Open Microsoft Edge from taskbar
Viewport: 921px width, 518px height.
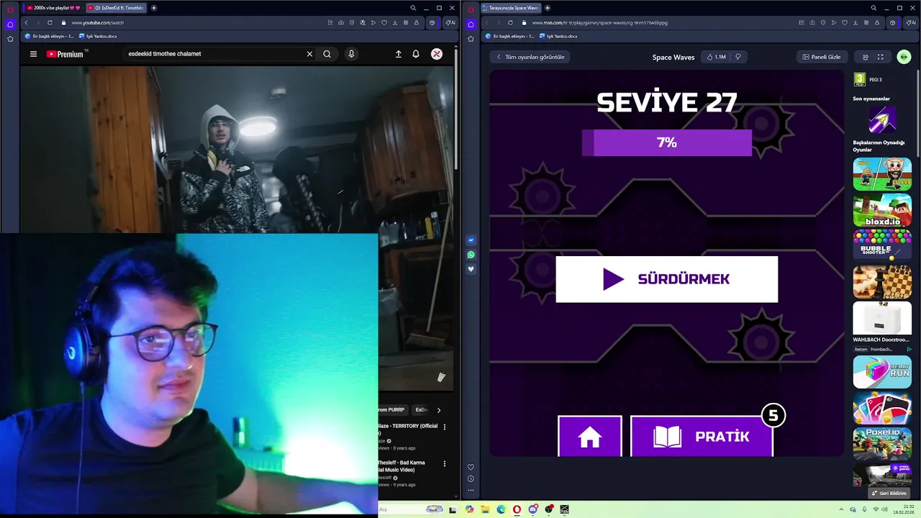point(501,509)
